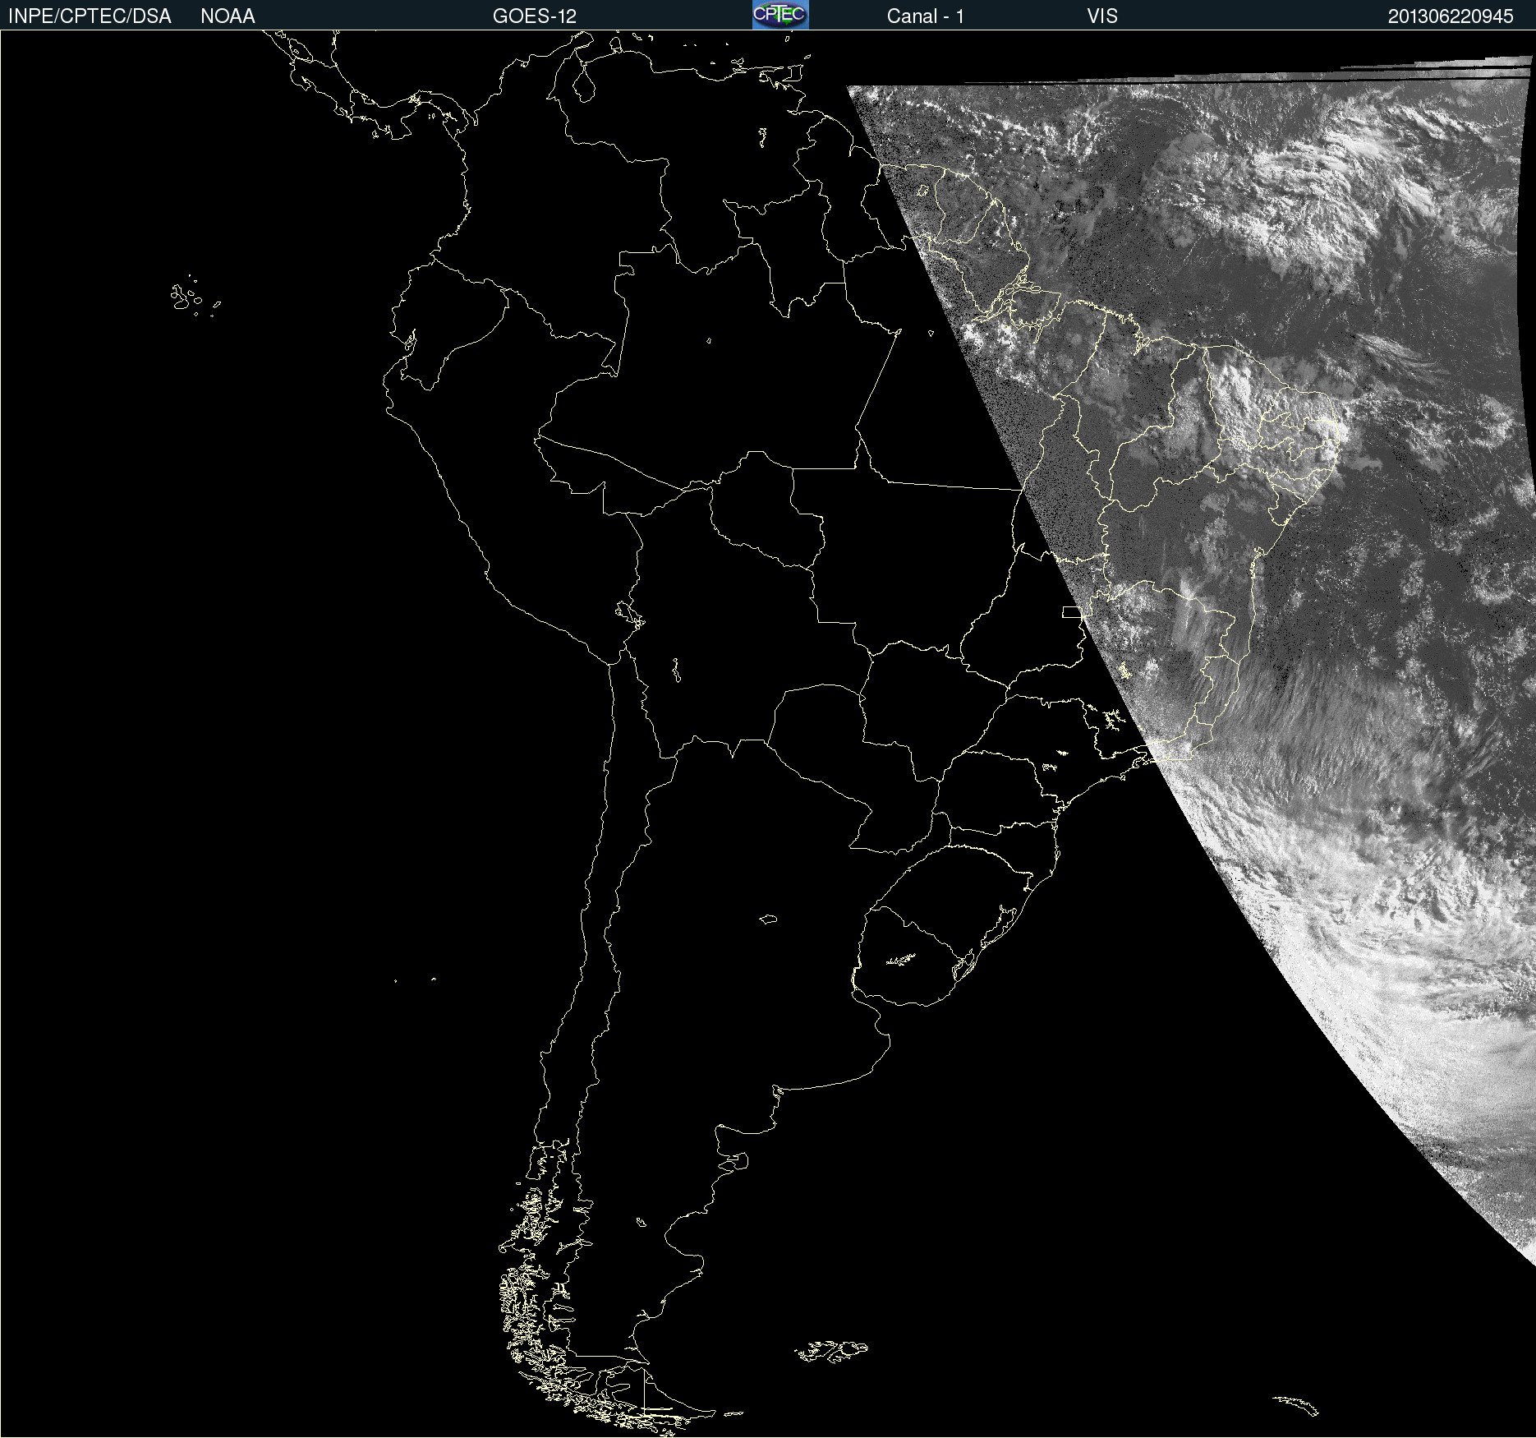This screenshot has width=1536, height=1438.
Task: Click the GOES-12 satellite name
Action: pos(535,16)
